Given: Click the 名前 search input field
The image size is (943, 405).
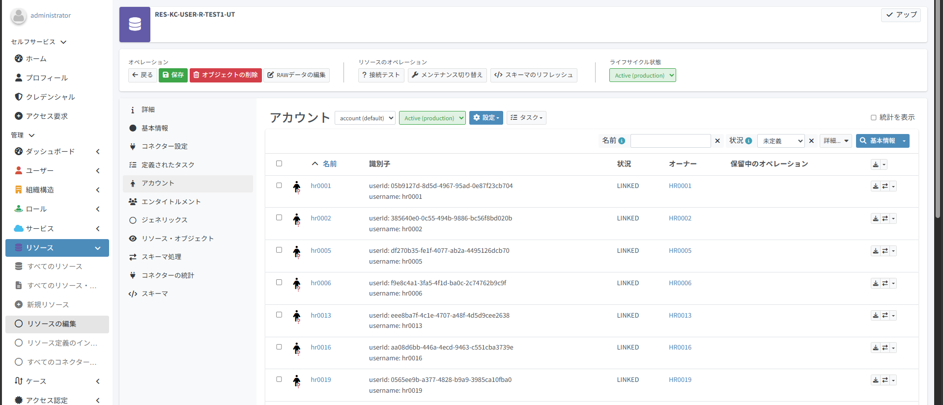Looking at the screenshot, I should [670, 141].
